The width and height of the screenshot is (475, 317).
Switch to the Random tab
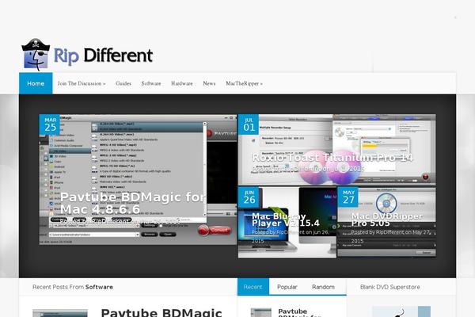point(323,287)
